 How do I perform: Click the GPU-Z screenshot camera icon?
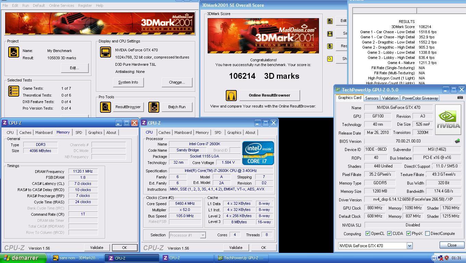460,98
